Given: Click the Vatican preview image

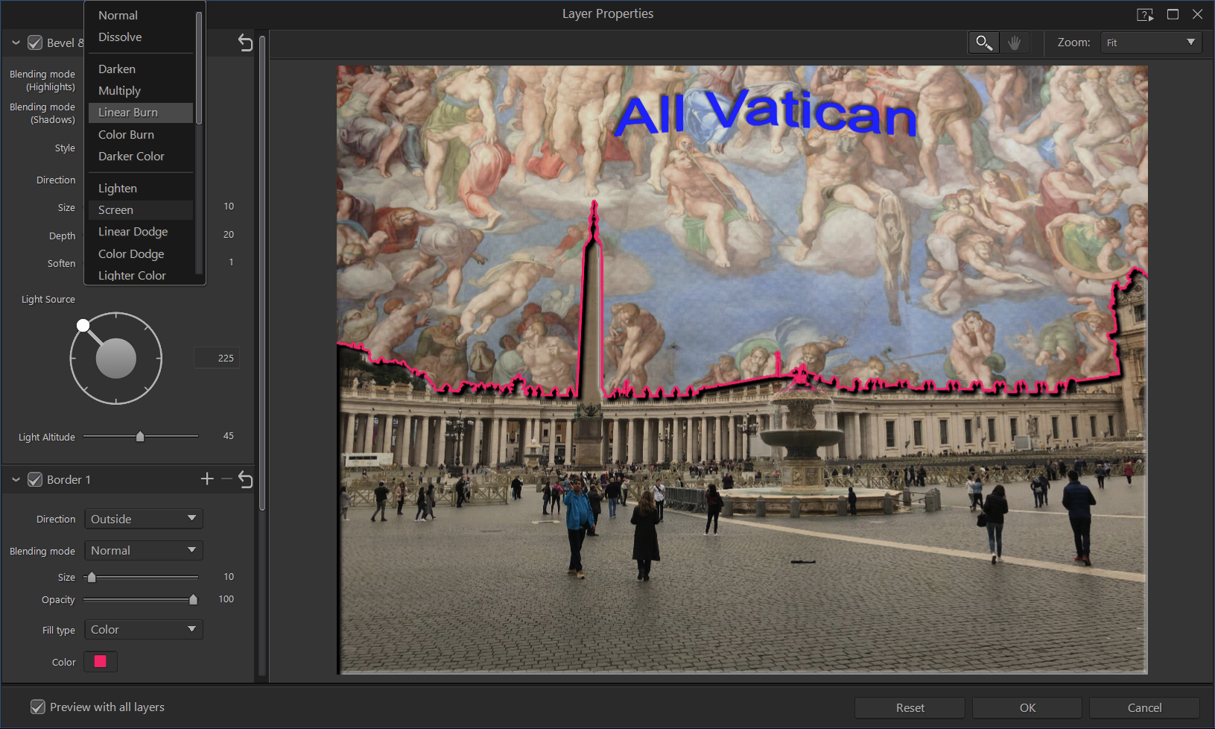Looking at the screenshot, I should (x=742, y=370).
